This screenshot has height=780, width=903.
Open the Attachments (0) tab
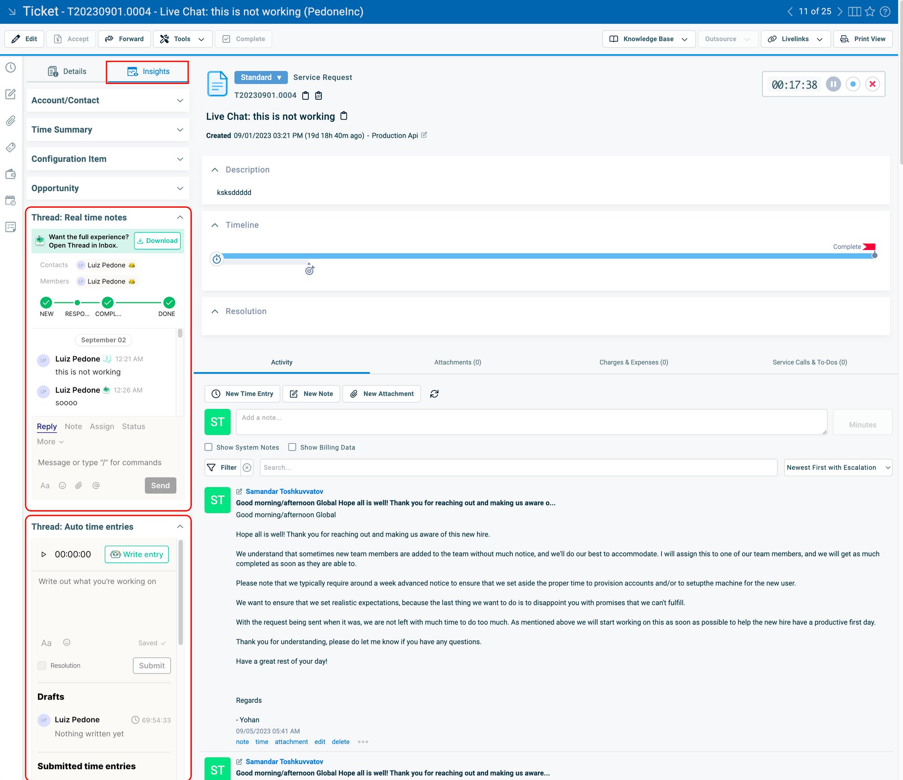pyautogui.click(x=458, y=362)
